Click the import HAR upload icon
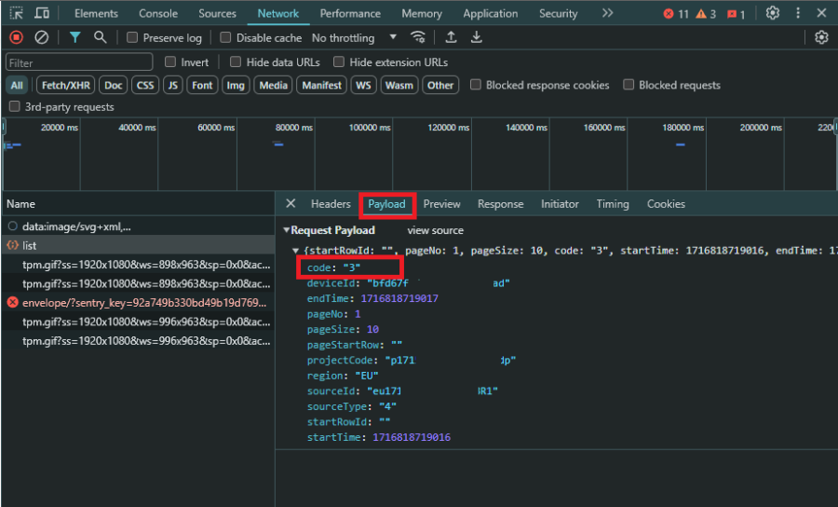Image resolution: width=838 pixels, height=507 pixels. click(451, 37)
